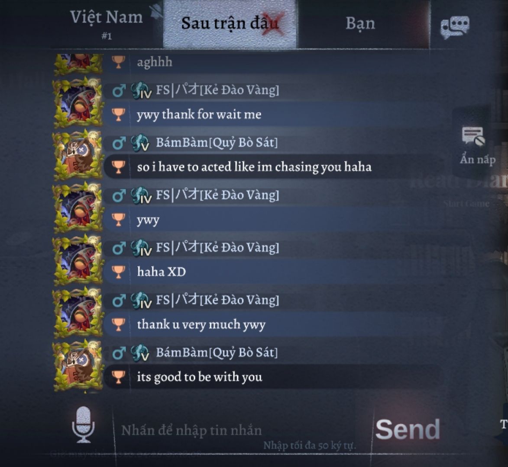Screen dimensions: 508x467
Task: Click the male gender icon above 'so i have to acted'
Action: point(119,143)
